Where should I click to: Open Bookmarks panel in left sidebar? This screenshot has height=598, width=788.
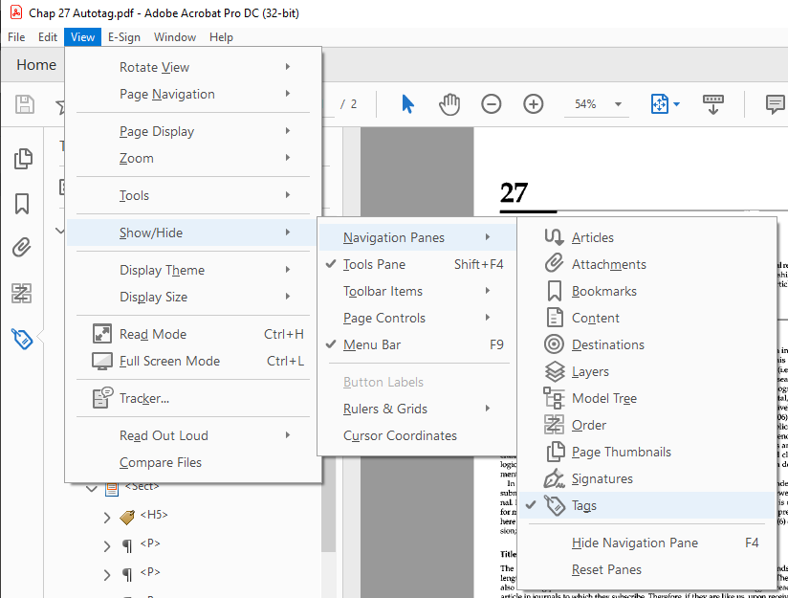(x=22, y=204)
